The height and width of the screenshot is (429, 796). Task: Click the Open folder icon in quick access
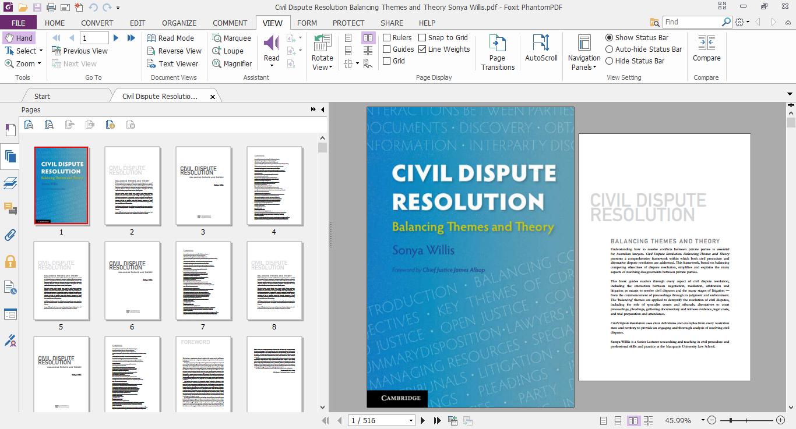[x=23, y=8]
